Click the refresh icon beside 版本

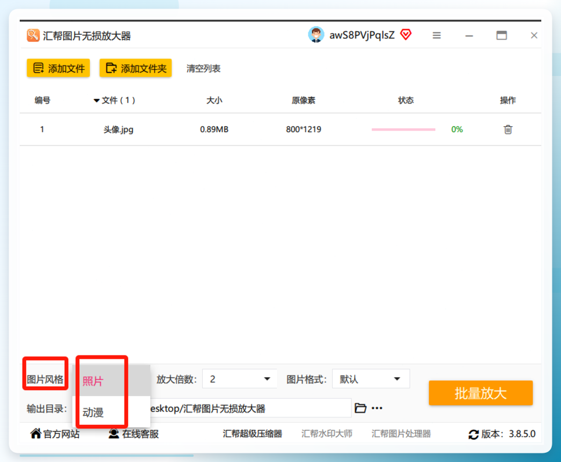coord(473,434)
